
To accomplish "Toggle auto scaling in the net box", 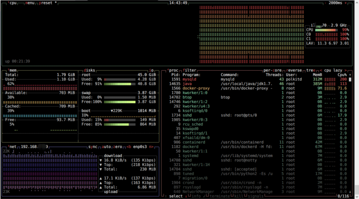I will point(106,147).
